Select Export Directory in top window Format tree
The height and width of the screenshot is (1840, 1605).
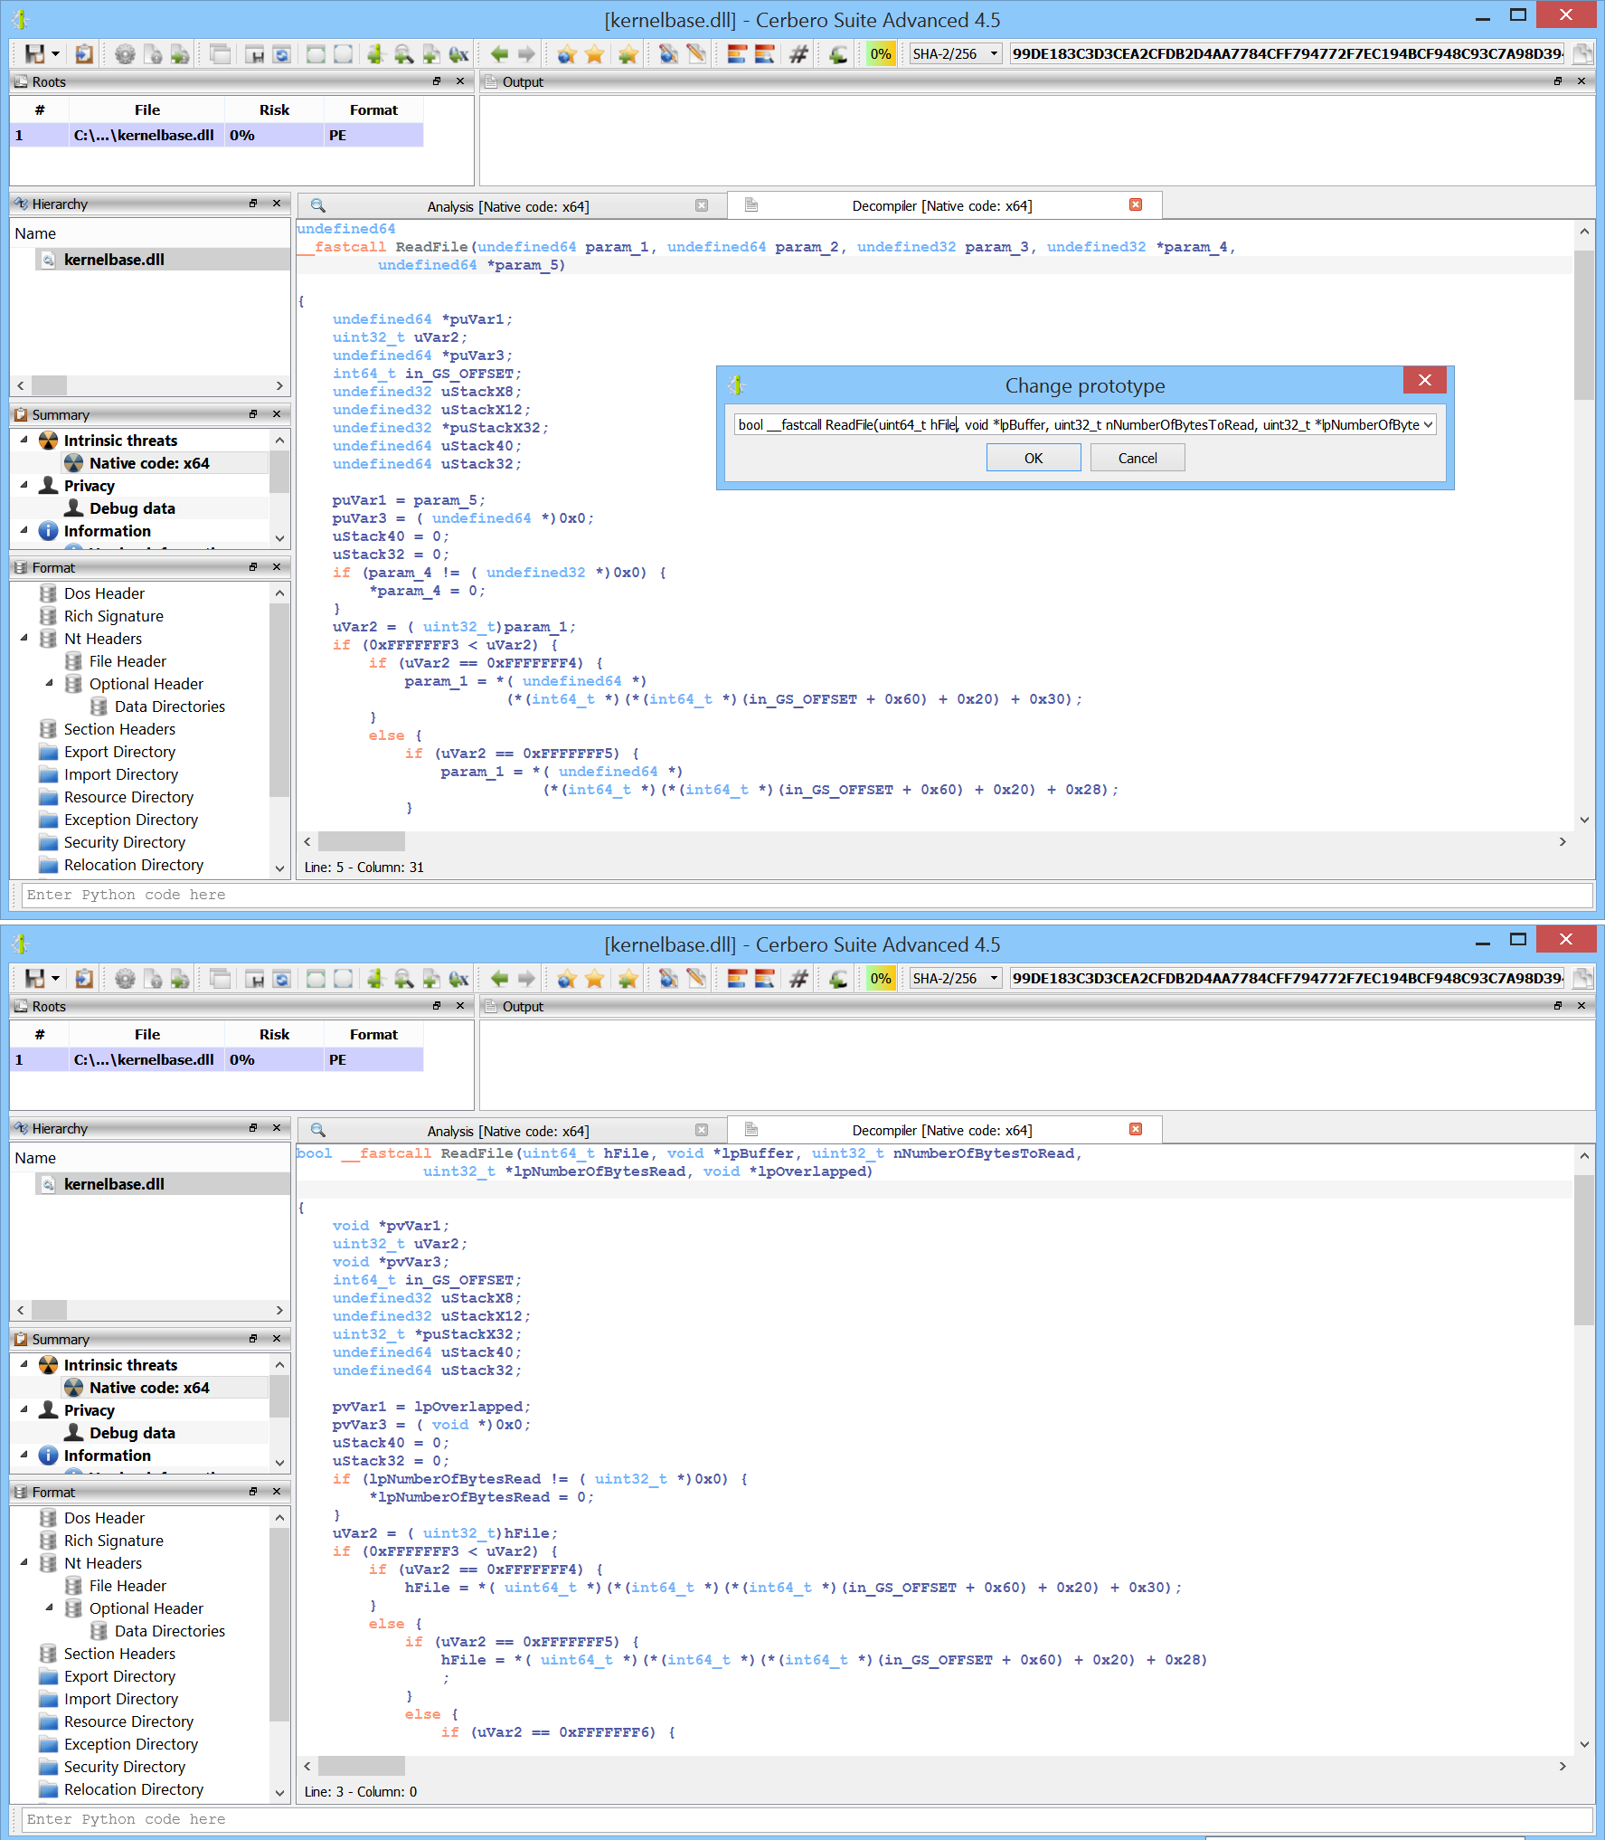tap(119, 752)
